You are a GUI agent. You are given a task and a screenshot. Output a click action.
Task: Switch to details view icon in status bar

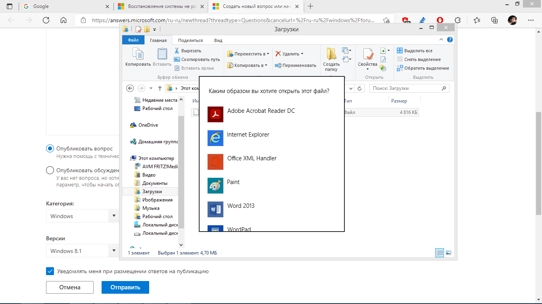click(440, 253)
